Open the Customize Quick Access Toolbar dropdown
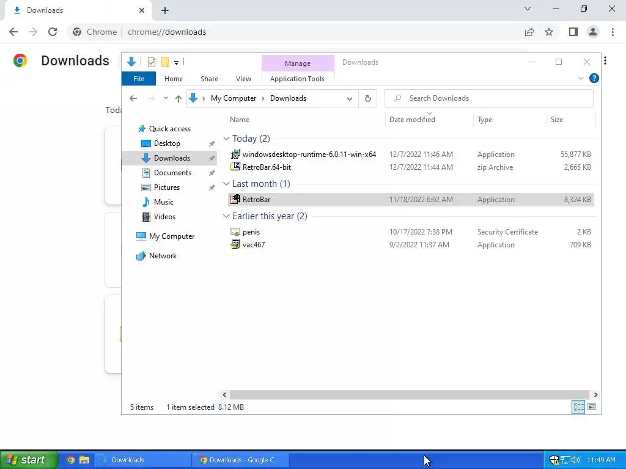 coord(176,63)
